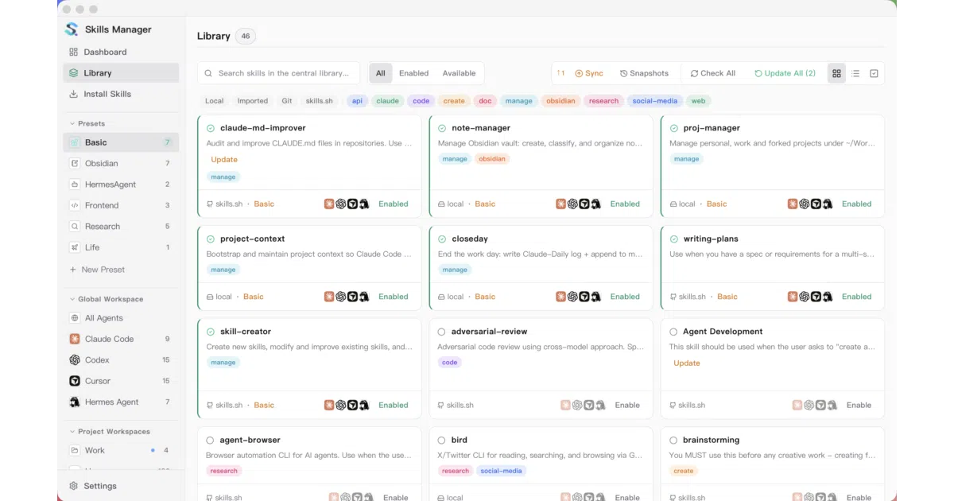Image resolution: width=954 pixels, height=501 pixels.
Task: Open Snapshots
Action: [x=644, y=73]
